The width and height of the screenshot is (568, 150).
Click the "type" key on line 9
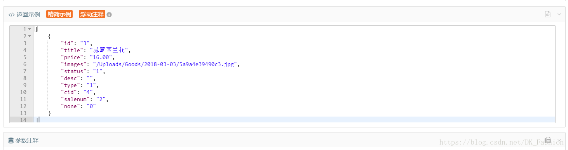pyautogui.click(x=70, y=85)
